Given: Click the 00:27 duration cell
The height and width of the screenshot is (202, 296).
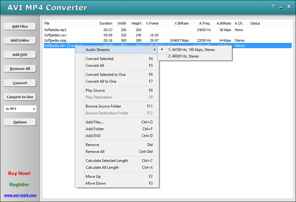Looking at the screenshot, I should [x=108, y=30].
